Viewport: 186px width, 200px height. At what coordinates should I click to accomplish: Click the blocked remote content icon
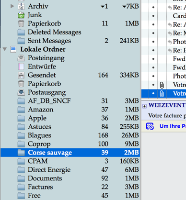click(x=150, y=126)
